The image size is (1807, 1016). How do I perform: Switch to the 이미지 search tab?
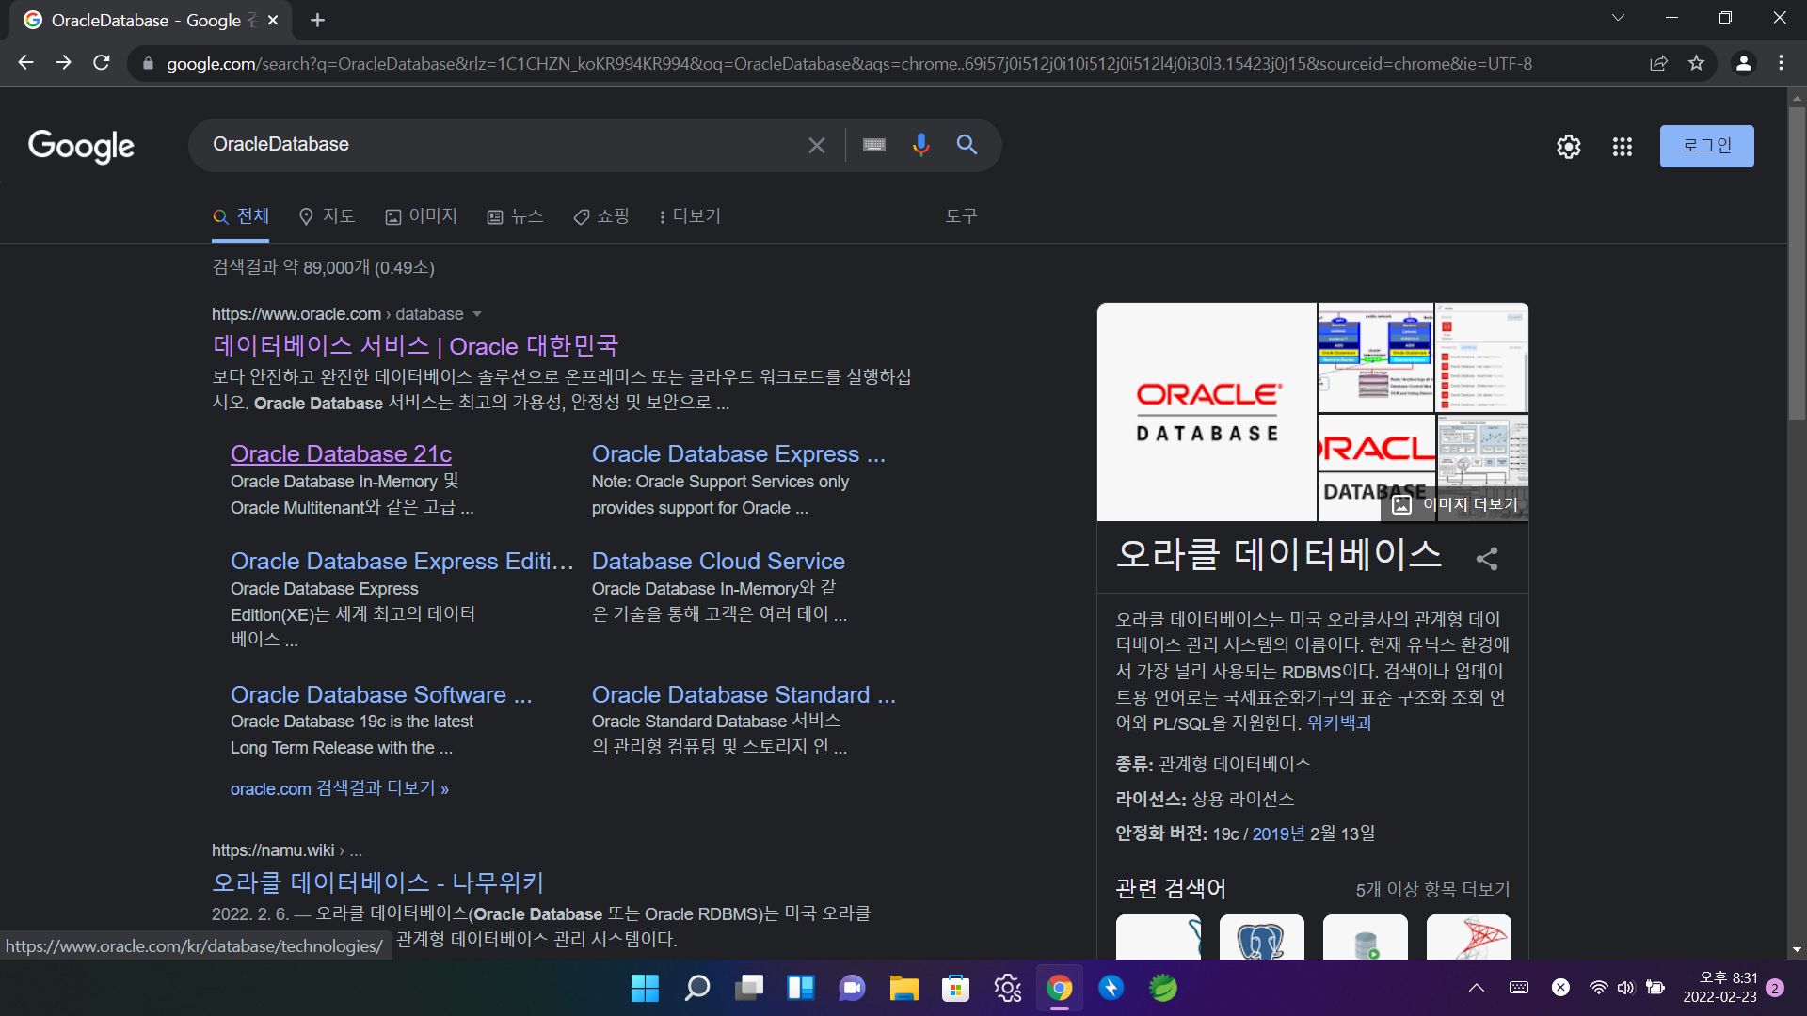[421, 216]
